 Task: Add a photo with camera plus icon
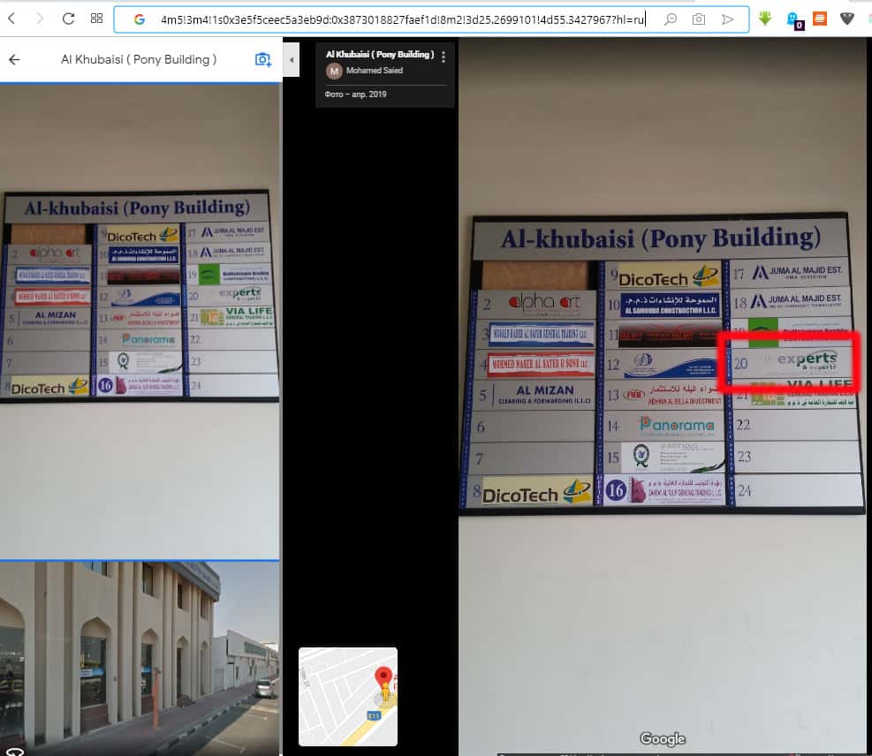pyautogui.click(x=262, y=59)
